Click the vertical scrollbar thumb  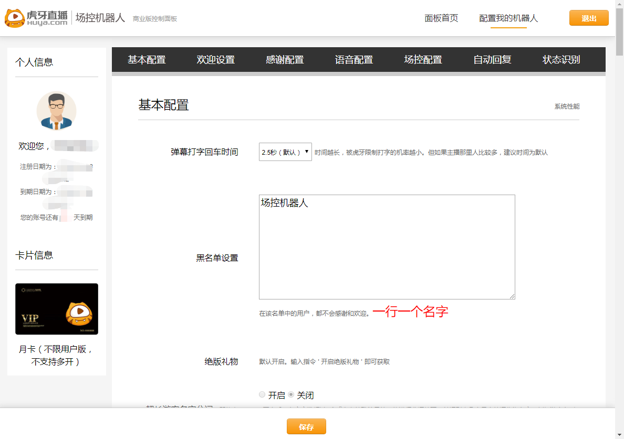tap(619, 32)
